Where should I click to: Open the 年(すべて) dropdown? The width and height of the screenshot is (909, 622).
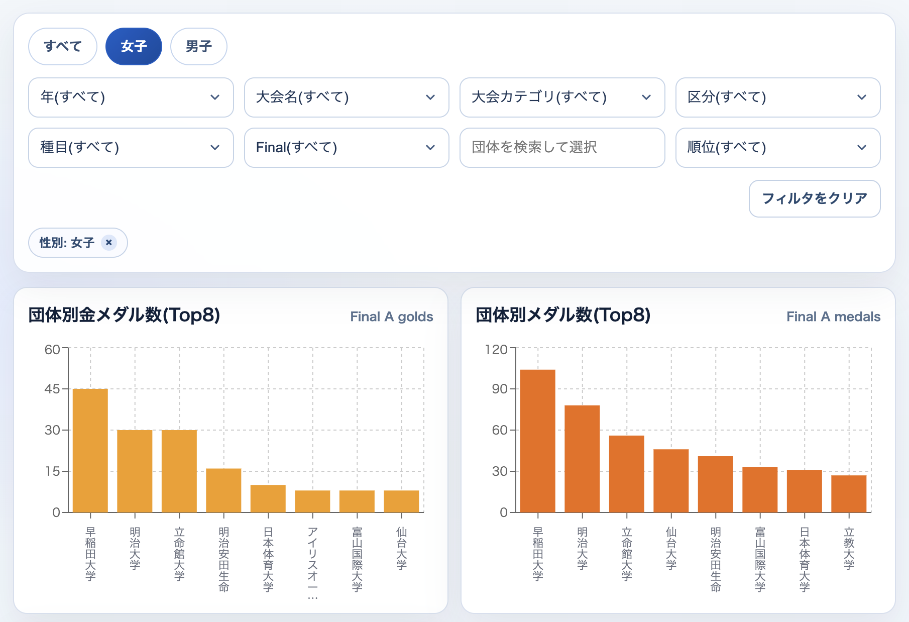[131, 97]
